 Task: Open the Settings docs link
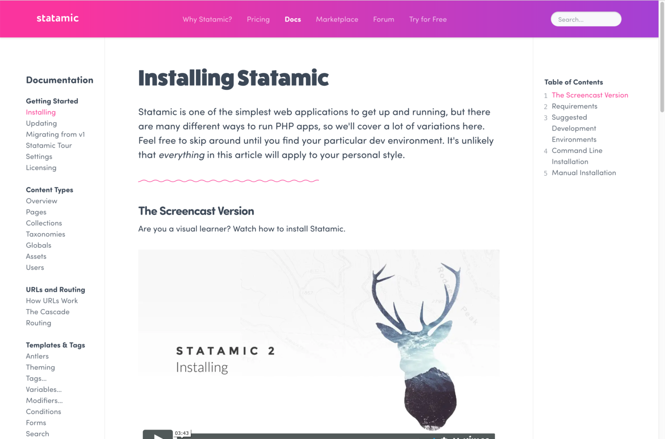point(39,157)
